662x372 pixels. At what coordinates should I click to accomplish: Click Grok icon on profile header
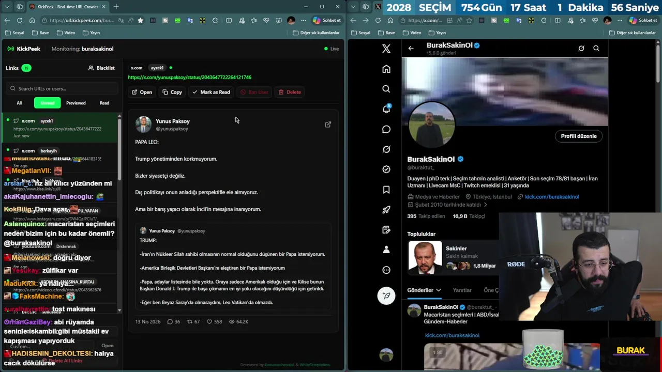coord(581,48)
